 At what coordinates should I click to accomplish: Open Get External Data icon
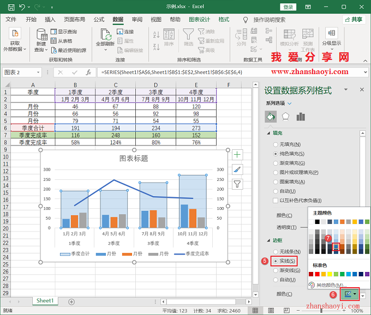pyautogui.click(x=15, y=33)
